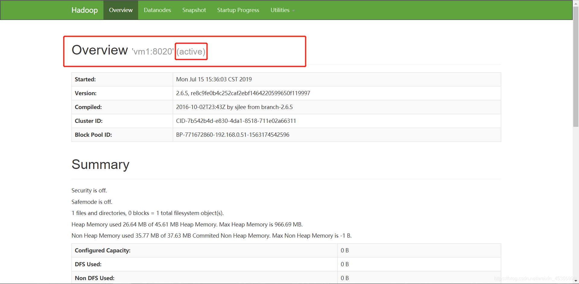Expand the Utilities dropdown menu
The width and height of the screenshot is (579, 284).
283,10
